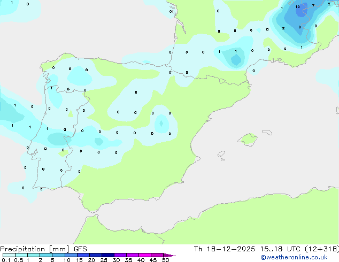339x262 pixels.
Task: Click the 1–2 mm legend color swatch
Action: coord(34,255)
